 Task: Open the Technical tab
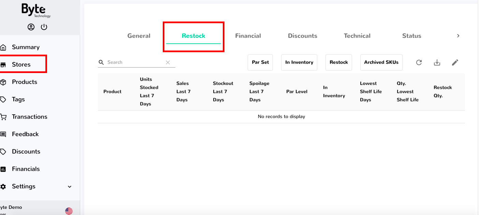(x=357, y=35)
